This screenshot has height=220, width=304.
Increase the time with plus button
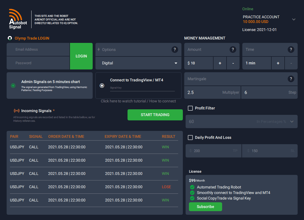point(278,63)
